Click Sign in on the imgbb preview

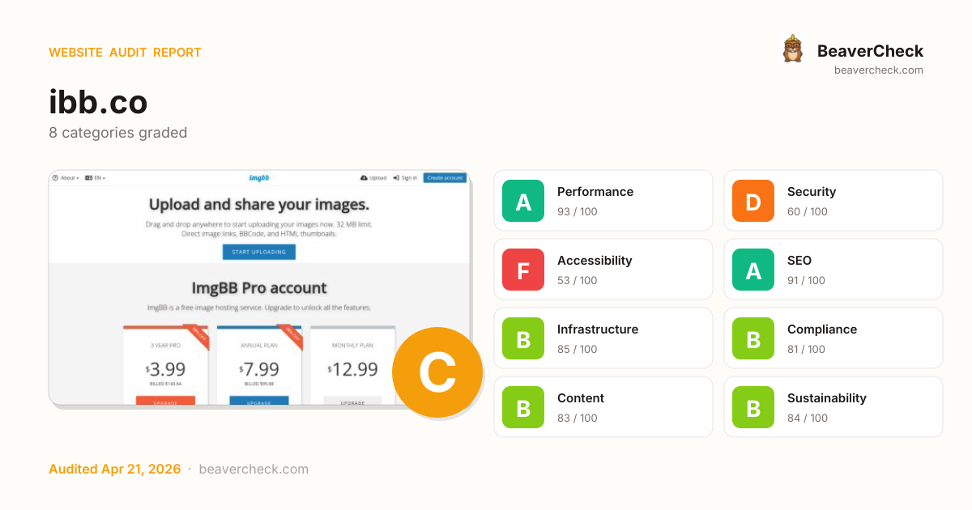pyautogui.click(x=405, y=178)
